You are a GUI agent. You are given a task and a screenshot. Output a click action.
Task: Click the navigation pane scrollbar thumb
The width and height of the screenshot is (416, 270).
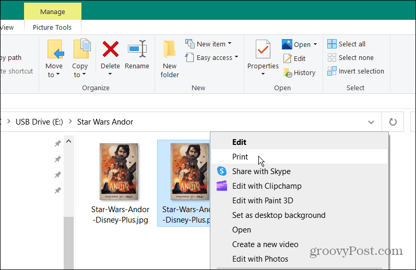pyautogui.click(x=69, y=243)
